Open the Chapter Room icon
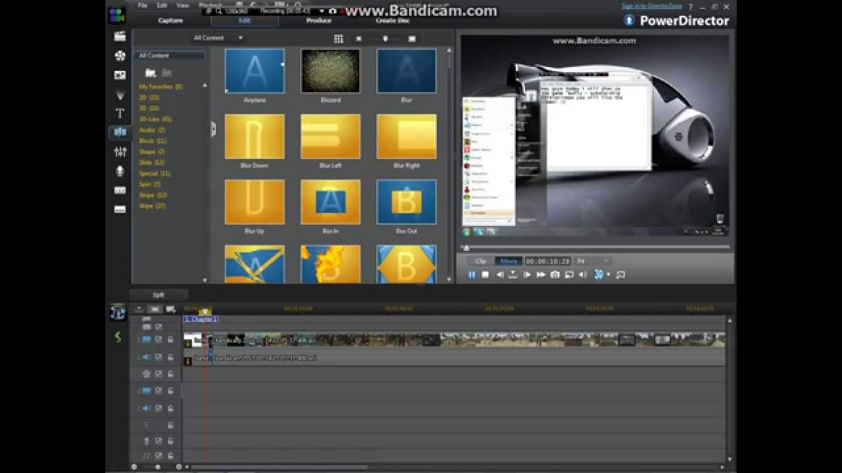Image resolution: width=842 pixels, height=473 pixels. tap(120, 190)
